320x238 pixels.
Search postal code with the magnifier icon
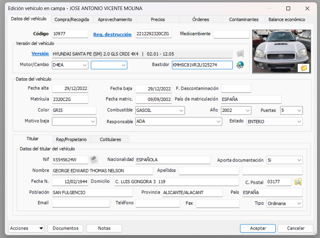tap(298, 182)
